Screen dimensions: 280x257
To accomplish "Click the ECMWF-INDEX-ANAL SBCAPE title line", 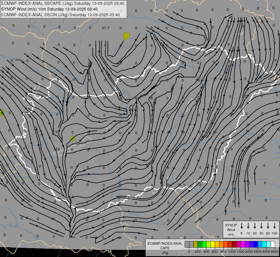I will click(x=63, y=3).
